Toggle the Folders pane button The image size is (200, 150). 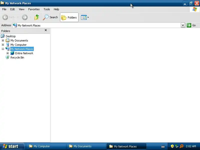click(x=69, y=17)
